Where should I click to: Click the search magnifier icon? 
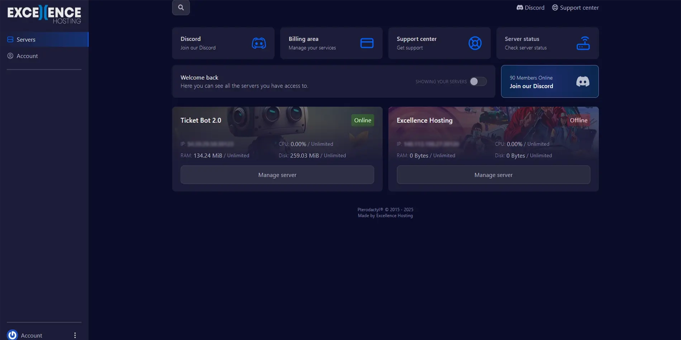tap(181, 8)
